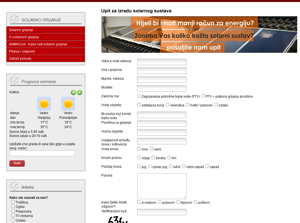The height and width of the screenshot is (223, 300).
Task: Choose Tražilica in the Anketa poll
Action: [x=13, y=202]
